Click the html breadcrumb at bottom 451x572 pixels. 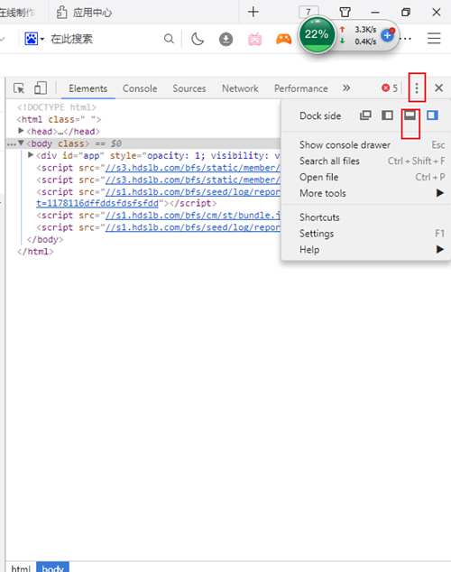pos(21,568)
